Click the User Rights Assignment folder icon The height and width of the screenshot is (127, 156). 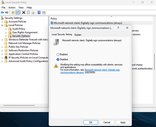(10, 33)
